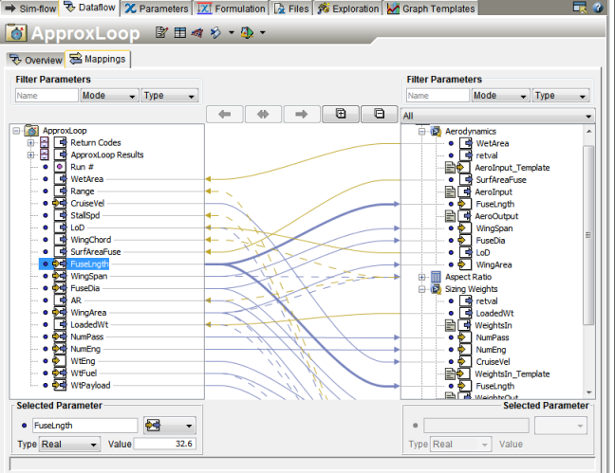Expand the Aspect Ratio tree node

[x=423, y=277]
